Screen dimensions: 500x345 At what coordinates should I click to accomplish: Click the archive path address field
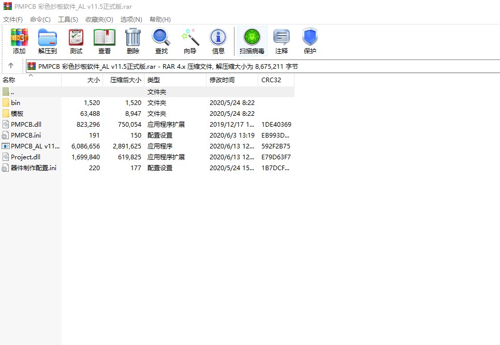[x=263, y=66]
